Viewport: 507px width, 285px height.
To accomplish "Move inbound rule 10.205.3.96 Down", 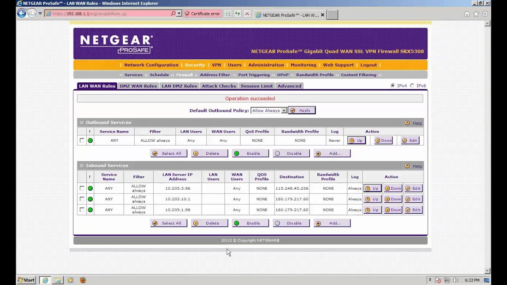I will click(x=393, y=188).
